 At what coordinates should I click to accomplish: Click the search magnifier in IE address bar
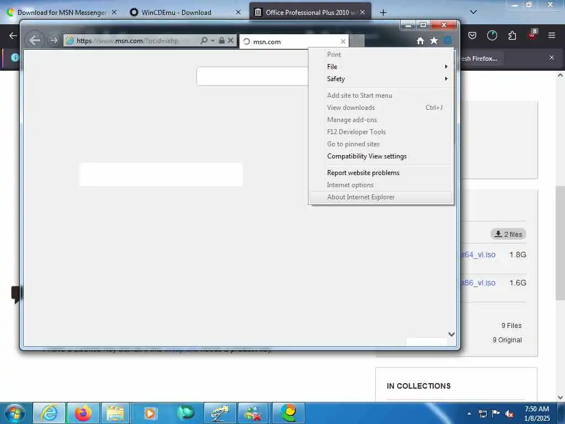[x=204, y=40]
